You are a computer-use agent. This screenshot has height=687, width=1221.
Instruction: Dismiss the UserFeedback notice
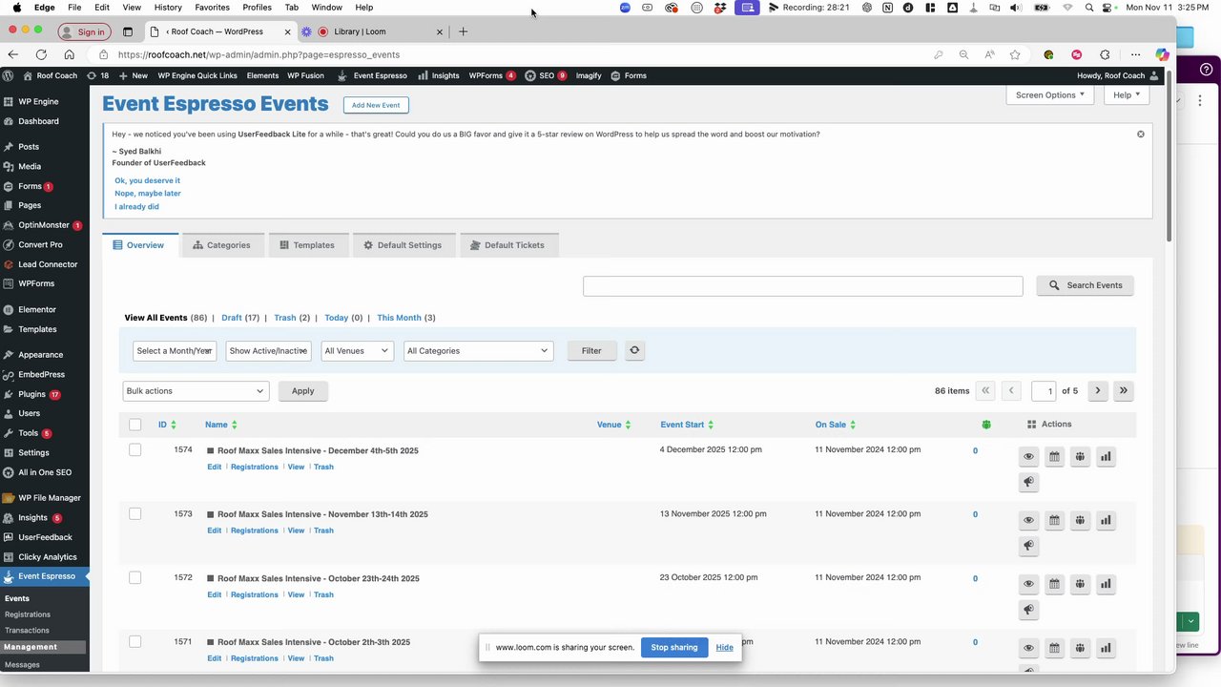1140,135
